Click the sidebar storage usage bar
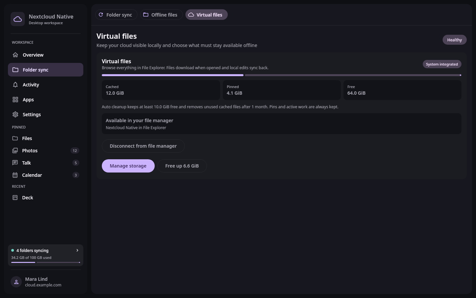476x298 pixels. click(x=46, y=262)
